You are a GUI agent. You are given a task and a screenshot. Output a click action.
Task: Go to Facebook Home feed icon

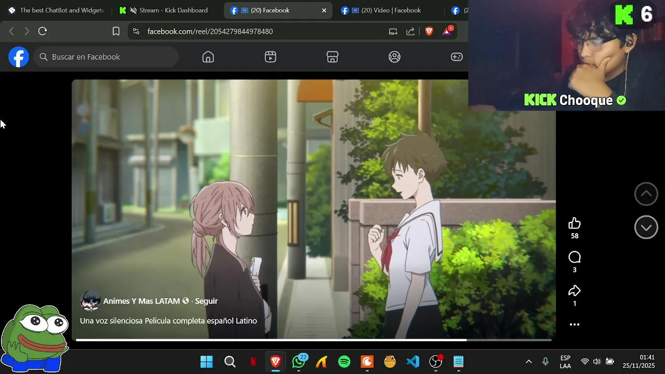coord(208,57)
